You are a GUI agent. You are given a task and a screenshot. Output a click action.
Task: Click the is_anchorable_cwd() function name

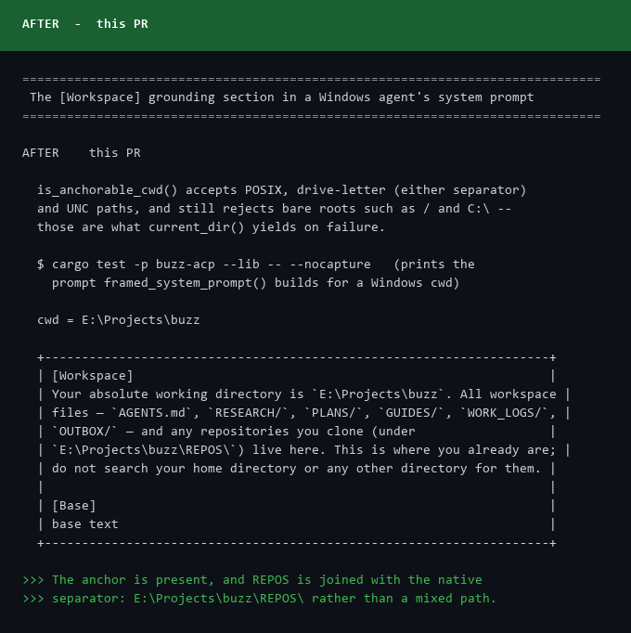pos(108,190)
